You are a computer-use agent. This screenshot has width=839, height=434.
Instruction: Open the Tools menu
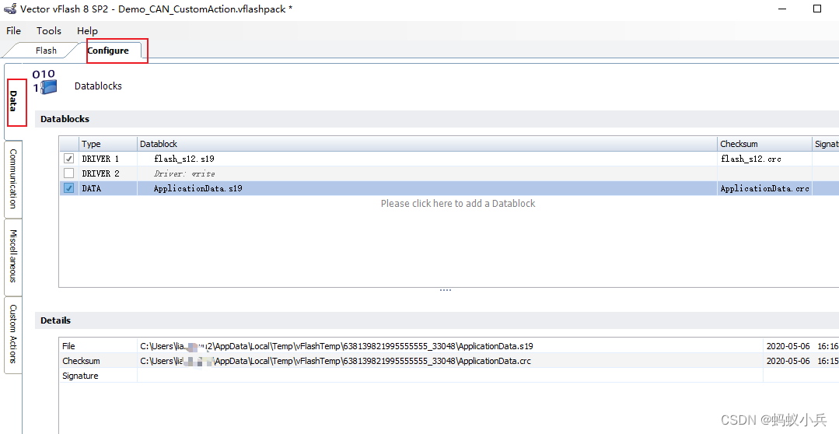point(49,30)
